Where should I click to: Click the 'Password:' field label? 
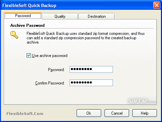[56, 70]
